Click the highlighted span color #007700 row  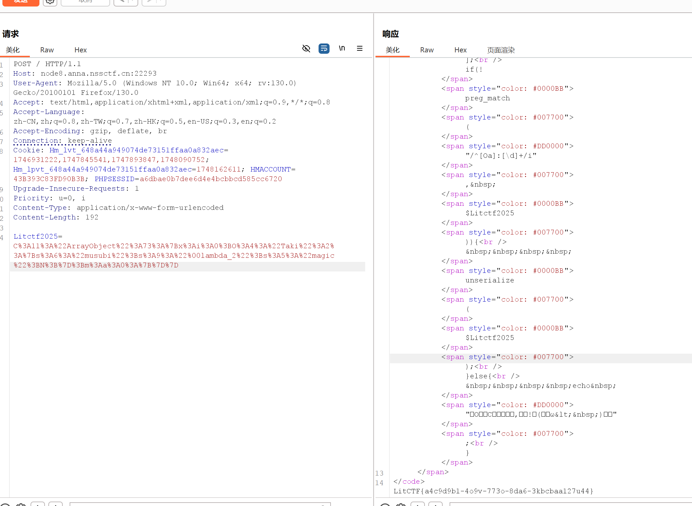coord(508,357)
